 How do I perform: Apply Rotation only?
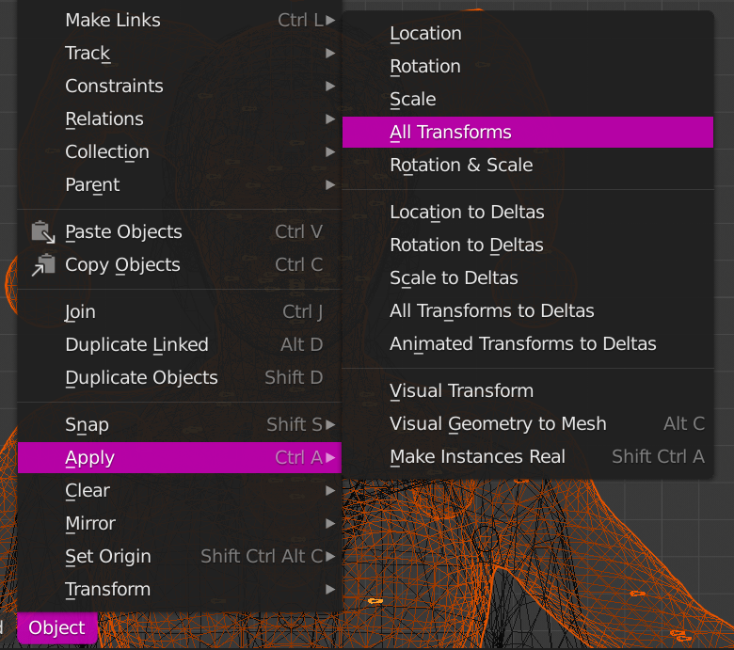coord(425,67)
